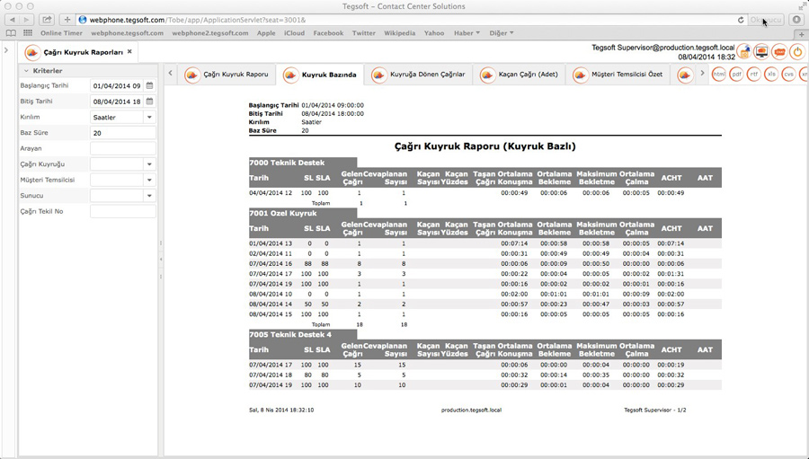
Task: Open the Wikipedia bookmark
Action: tap(399, 33)
